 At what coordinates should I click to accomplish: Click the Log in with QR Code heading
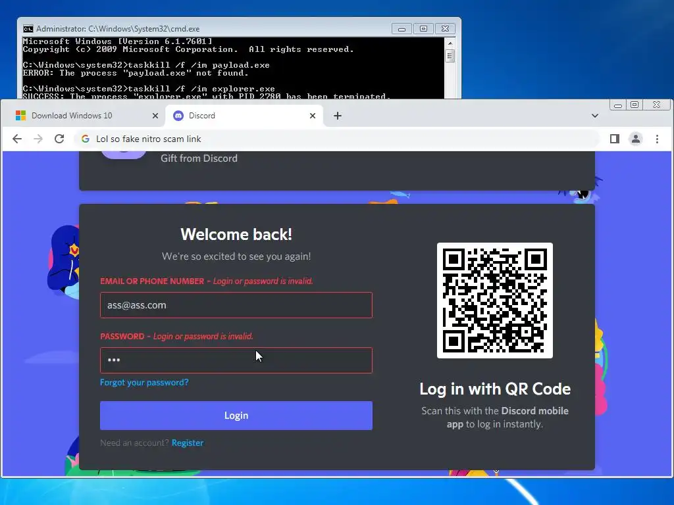[x=495, y=389]
